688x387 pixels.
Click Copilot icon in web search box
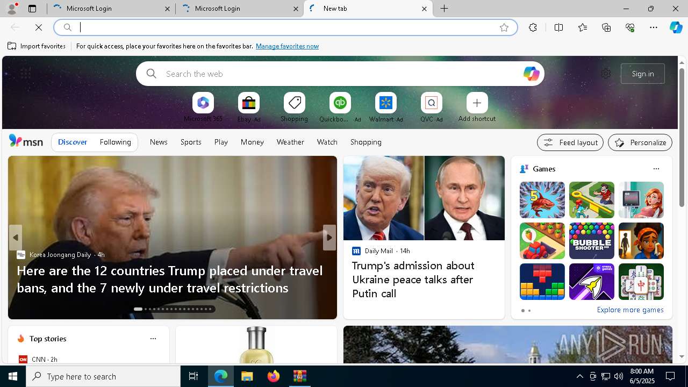pos(531,74)
